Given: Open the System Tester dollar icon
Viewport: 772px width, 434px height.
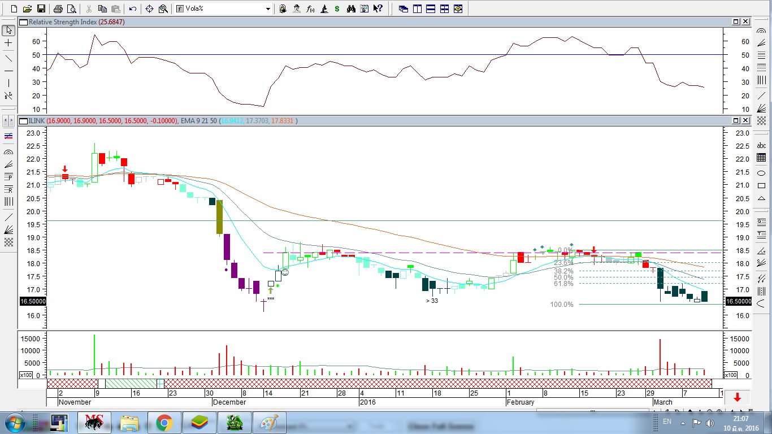Looking at the screenshot, I should point(337,9).
